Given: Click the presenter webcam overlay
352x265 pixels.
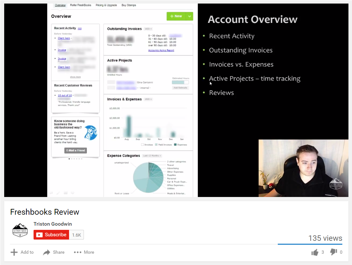Looking at the screenshot, I should (x=303, y=168).
